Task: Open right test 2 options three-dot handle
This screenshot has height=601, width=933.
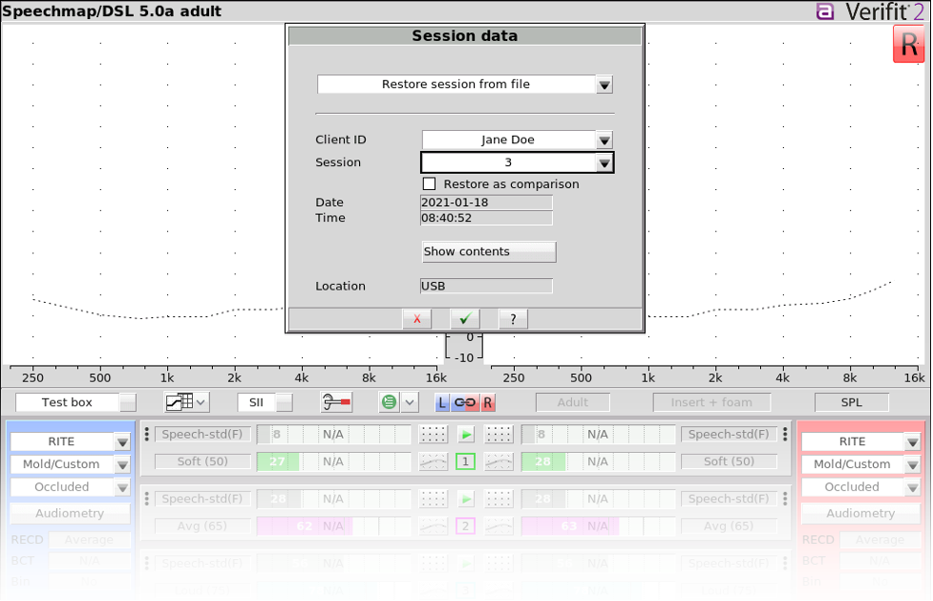Action: 785,499
